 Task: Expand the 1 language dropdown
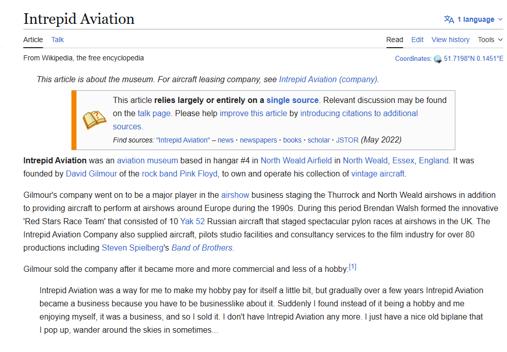pyautogui.click(x=474, y=19)
